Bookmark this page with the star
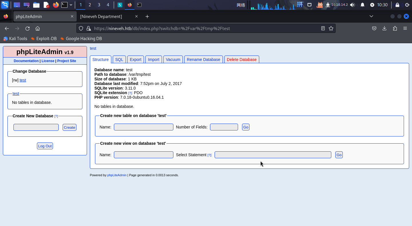 (x=331, y=28)
